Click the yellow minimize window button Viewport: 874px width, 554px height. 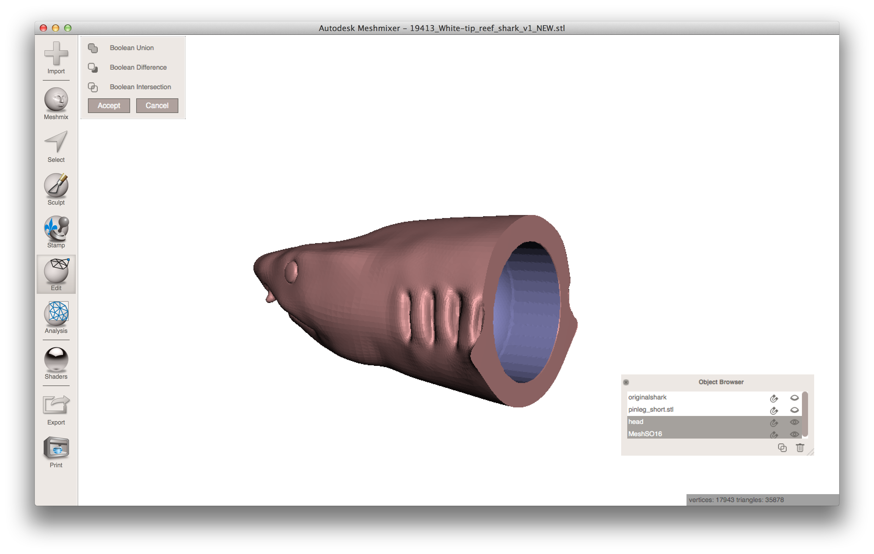56,28
